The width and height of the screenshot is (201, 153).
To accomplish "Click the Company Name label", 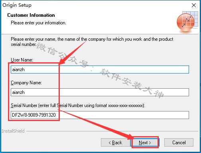I will pos(26,83).
